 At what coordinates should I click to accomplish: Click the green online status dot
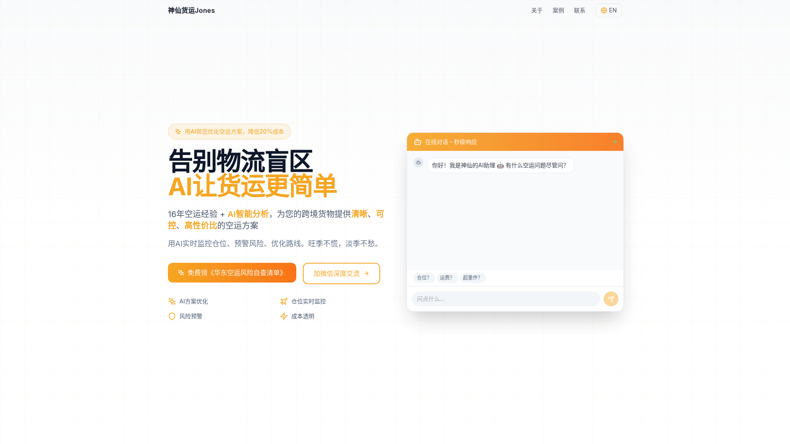[615, 142]
